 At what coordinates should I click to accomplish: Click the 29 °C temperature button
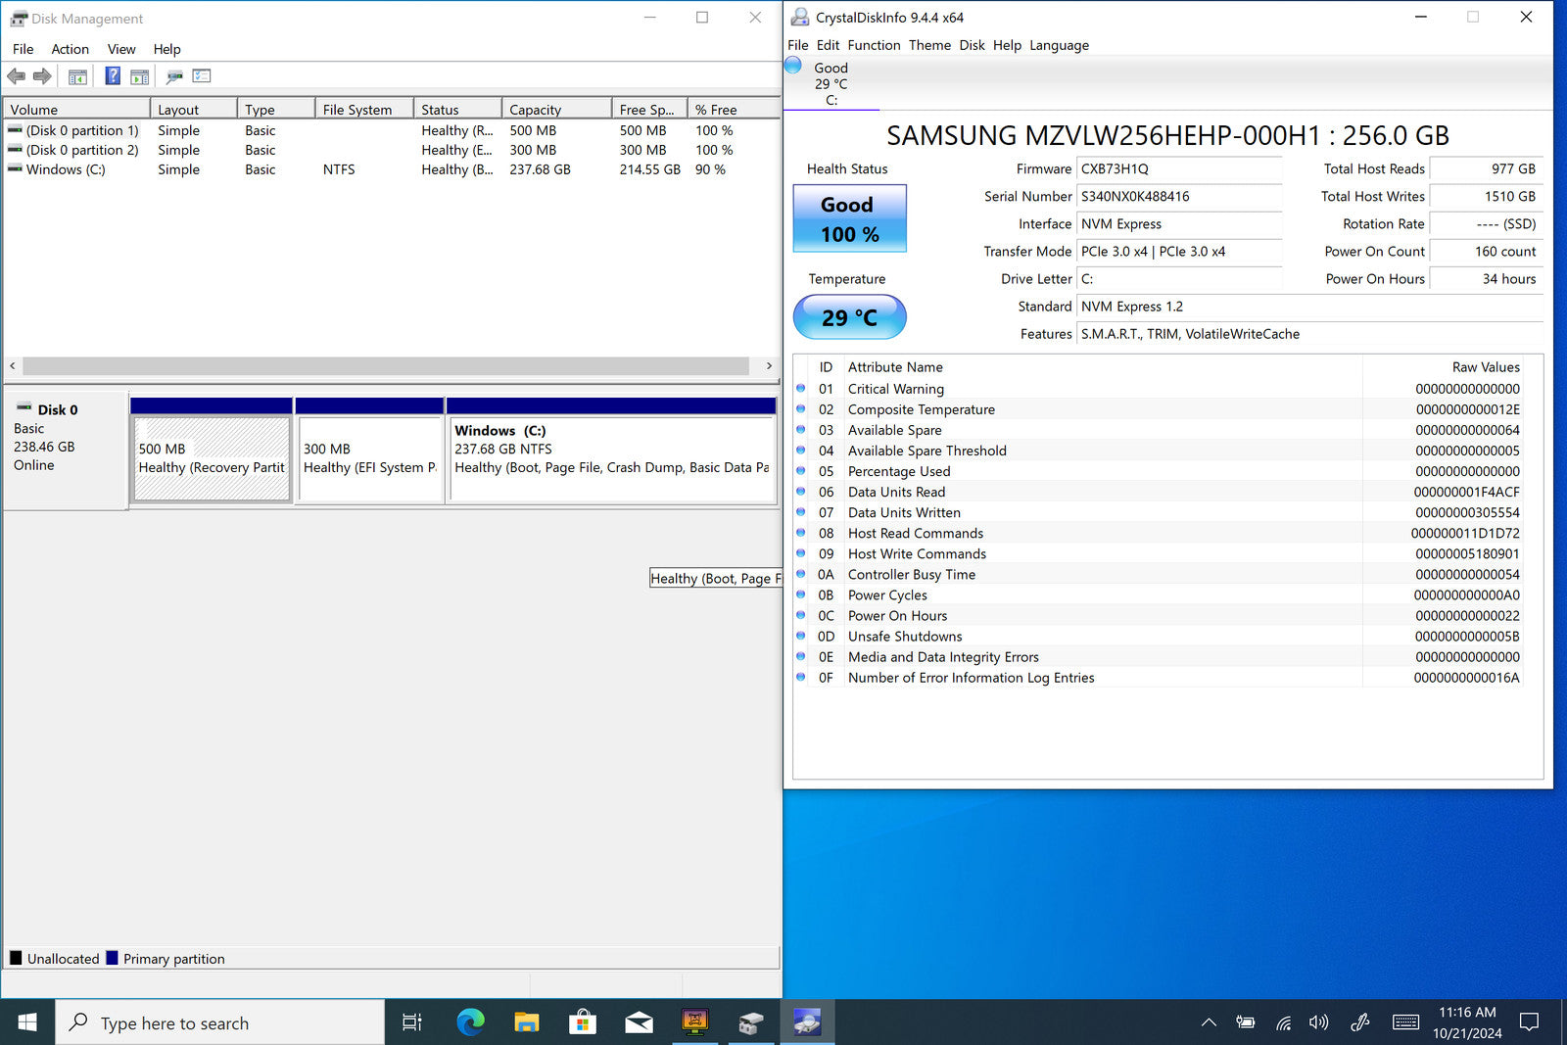tap(849, 317)
